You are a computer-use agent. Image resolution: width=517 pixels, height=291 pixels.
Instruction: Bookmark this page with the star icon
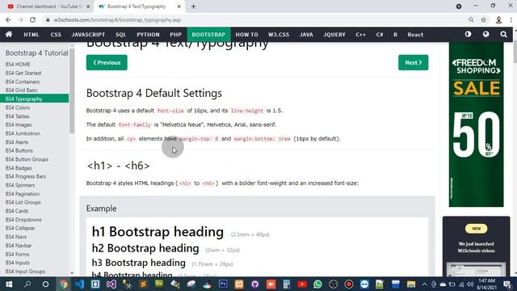tap(483, 19)
